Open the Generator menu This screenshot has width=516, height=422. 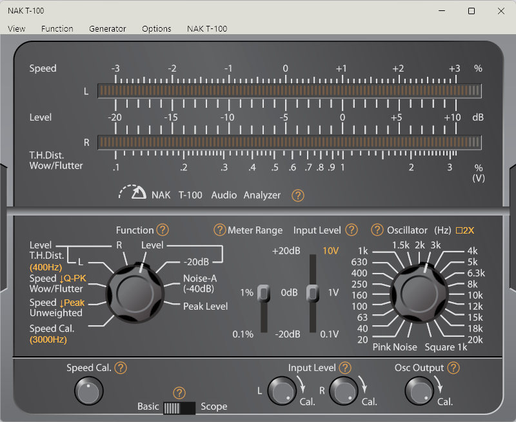point(107,28)
